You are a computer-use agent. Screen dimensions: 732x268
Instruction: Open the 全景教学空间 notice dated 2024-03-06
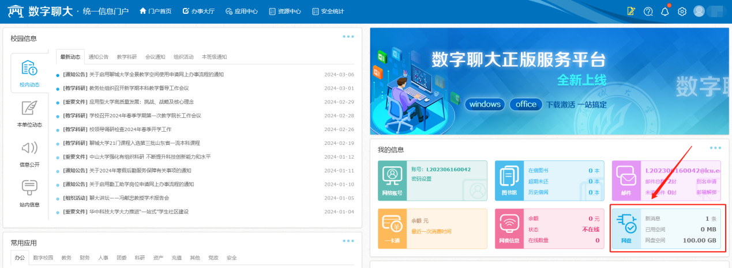point(156,75)
